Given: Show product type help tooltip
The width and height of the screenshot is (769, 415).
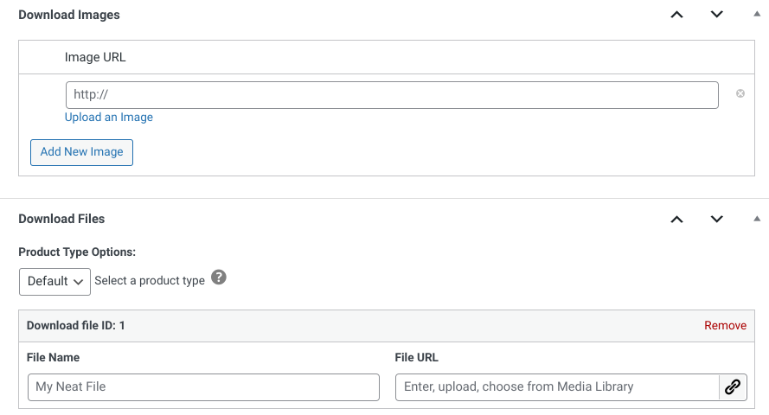Looking at the screenshot, I should coord(219,278).
